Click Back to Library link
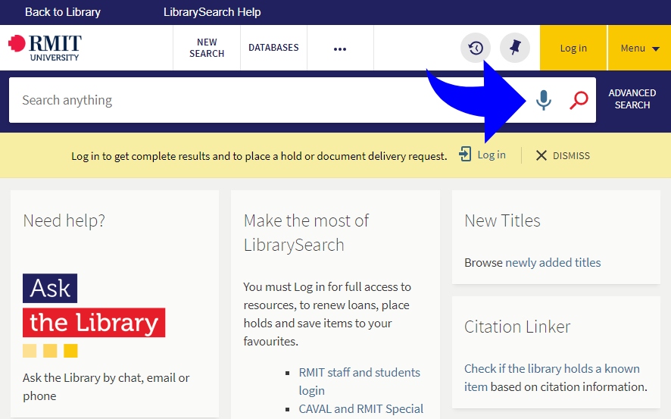The image size is (671, 419). click(63, 12)
